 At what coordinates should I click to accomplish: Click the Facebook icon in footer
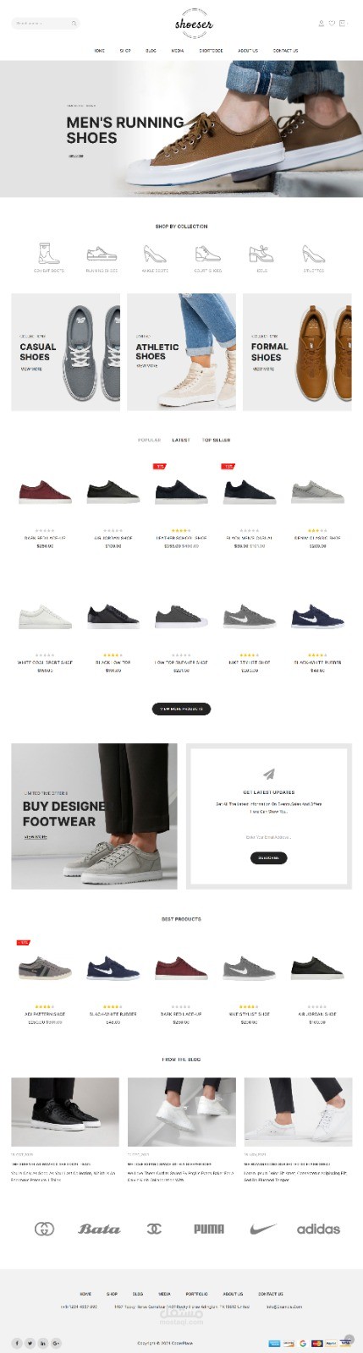(x=16, y=1343)
